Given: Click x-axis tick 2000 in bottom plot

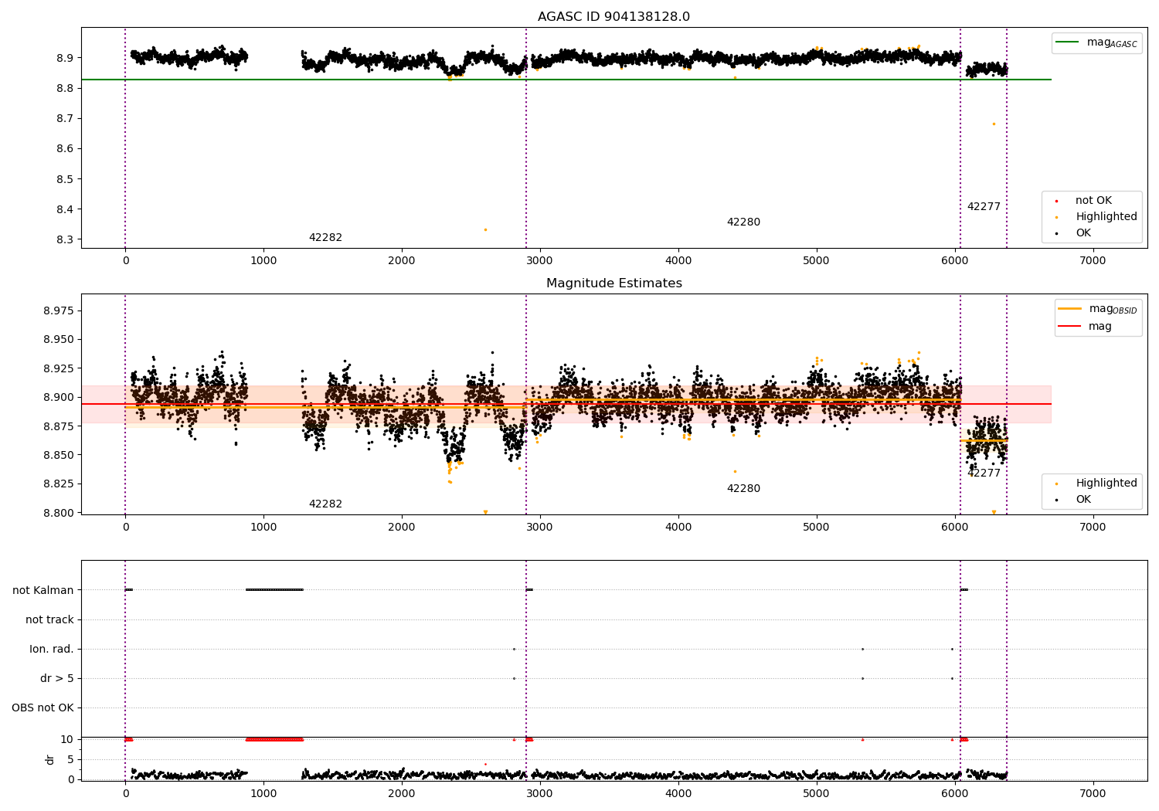Looking at the screenshot, I should tap(402, 793).
